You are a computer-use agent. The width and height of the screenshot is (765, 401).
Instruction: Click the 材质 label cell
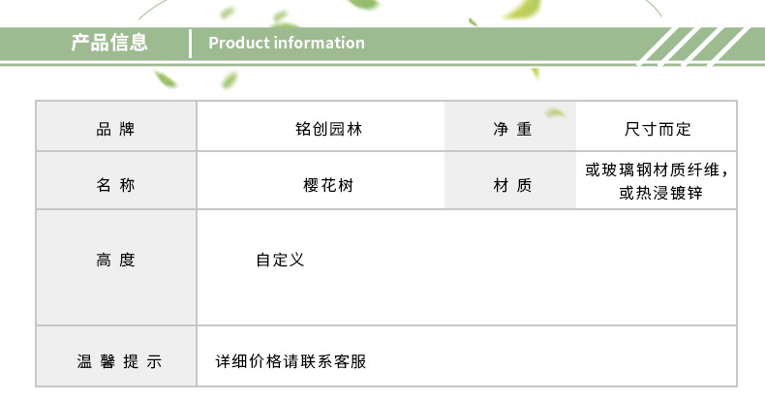click(511, 184)
